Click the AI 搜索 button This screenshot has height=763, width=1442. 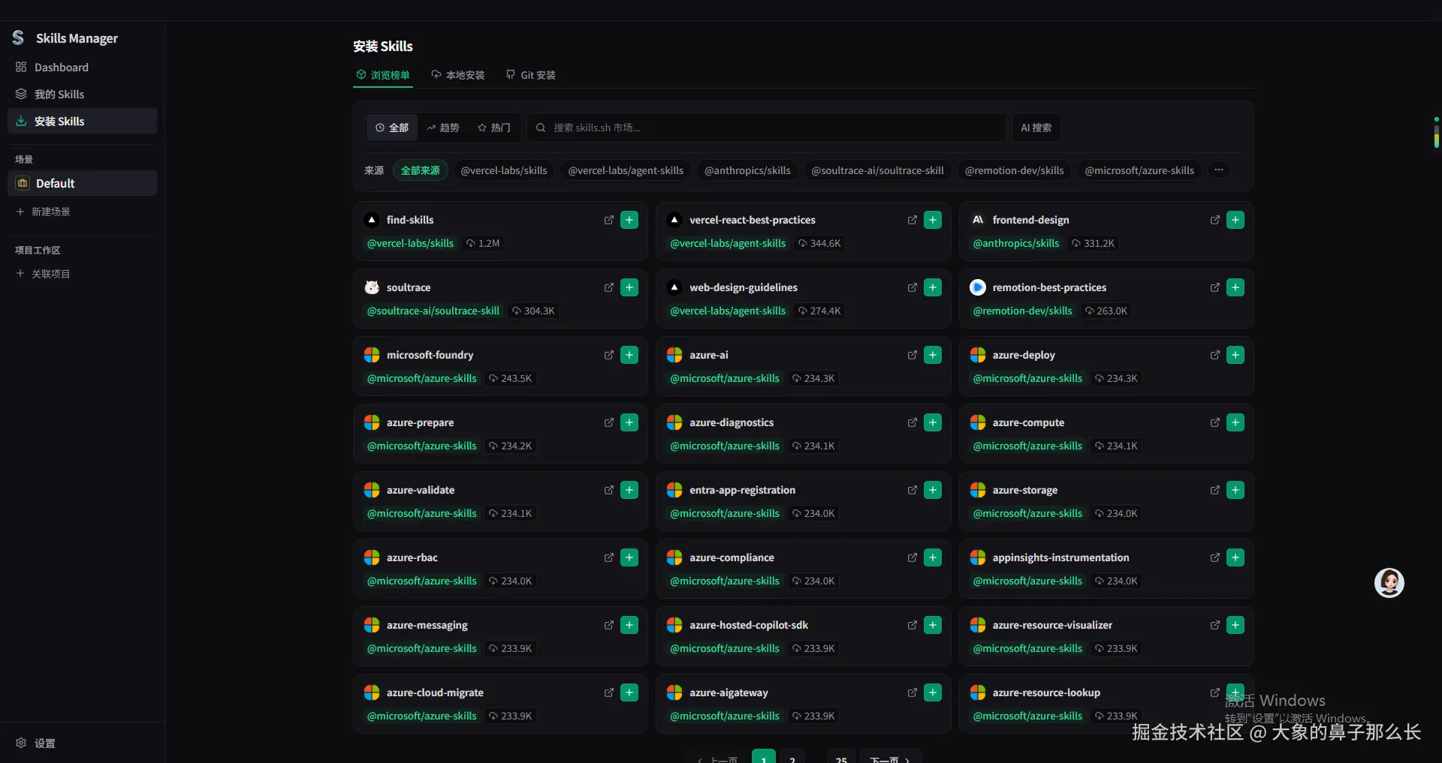coord(1036,128)
